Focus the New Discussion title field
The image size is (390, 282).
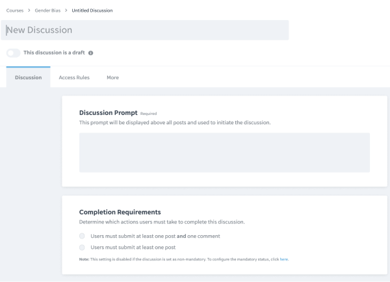click(x=146, y=30)
